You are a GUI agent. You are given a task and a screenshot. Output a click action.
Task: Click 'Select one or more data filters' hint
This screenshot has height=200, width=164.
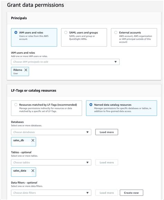[27, 186]
